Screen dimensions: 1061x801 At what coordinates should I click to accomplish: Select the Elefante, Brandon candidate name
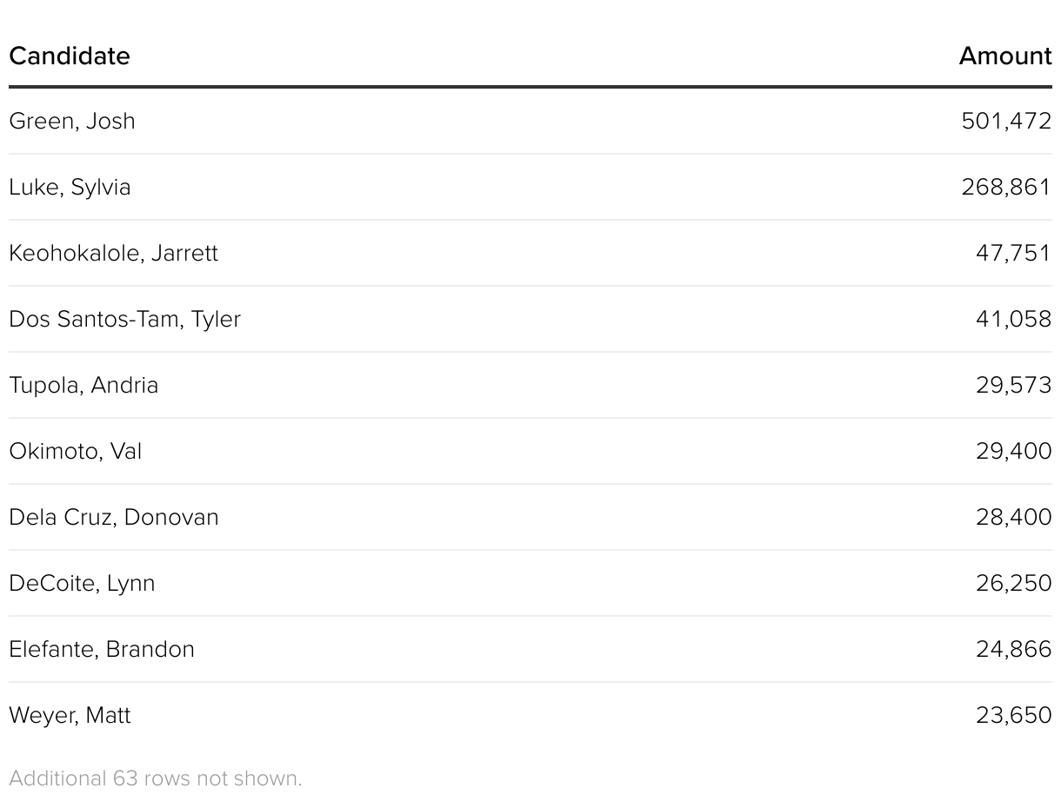(x=102, y=649)
